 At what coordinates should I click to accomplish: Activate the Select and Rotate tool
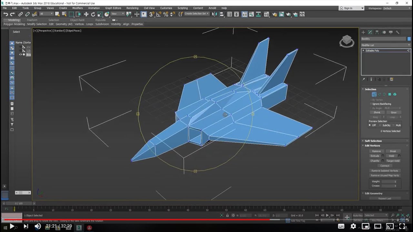[x=93, y=14]
